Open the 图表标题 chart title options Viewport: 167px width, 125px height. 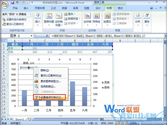[49, 19]
